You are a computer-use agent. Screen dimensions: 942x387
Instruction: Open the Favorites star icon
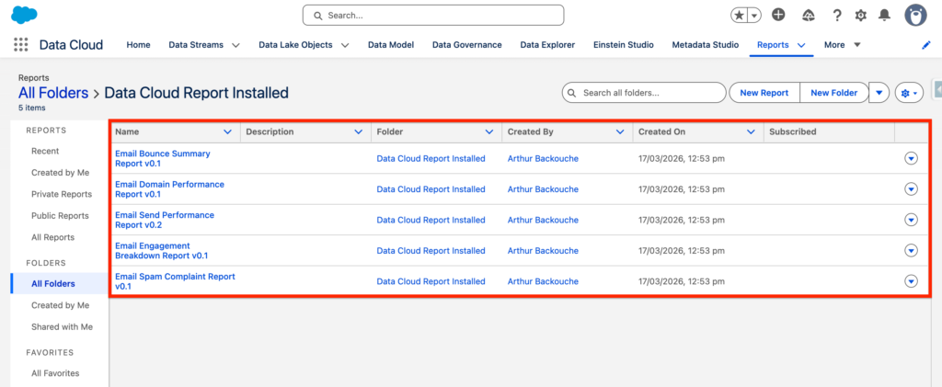(x=740, y=16)
